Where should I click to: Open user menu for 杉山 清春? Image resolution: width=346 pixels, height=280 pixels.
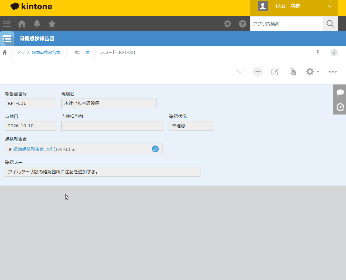pyautogui.click(x=294, y=6)
